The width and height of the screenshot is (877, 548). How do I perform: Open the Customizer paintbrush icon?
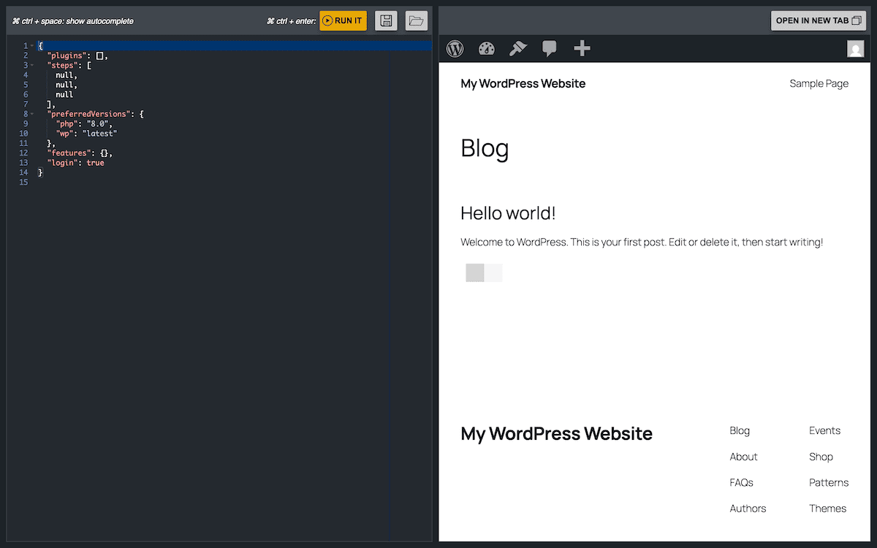[x=518, y=48]
